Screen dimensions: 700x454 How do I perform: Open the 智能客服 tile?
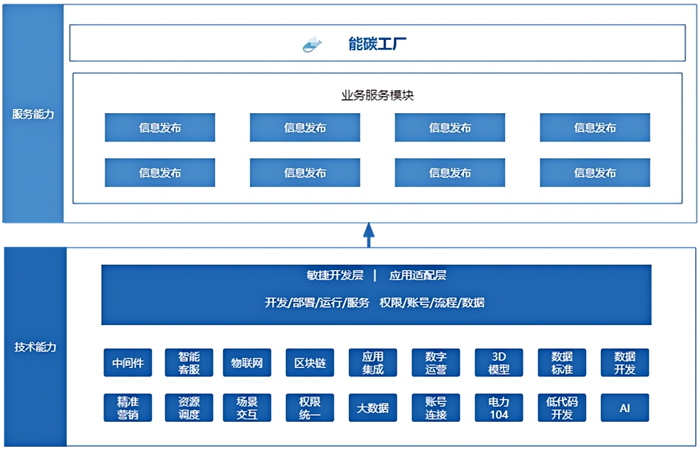tap(189, 363)
